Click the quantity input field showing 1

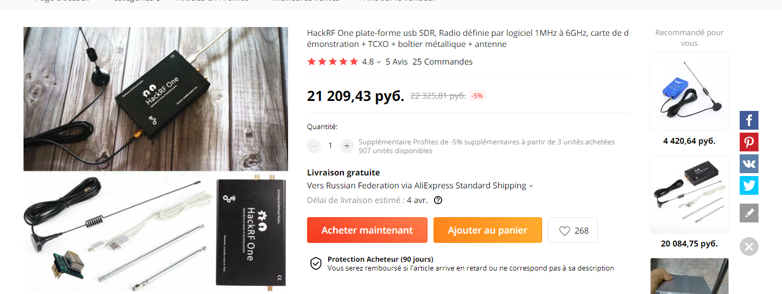(x=330, y=146)
